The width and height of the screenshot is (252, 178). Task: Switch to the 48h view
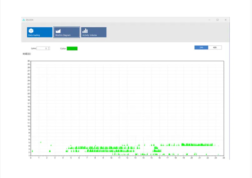click(x=215, y=47)
